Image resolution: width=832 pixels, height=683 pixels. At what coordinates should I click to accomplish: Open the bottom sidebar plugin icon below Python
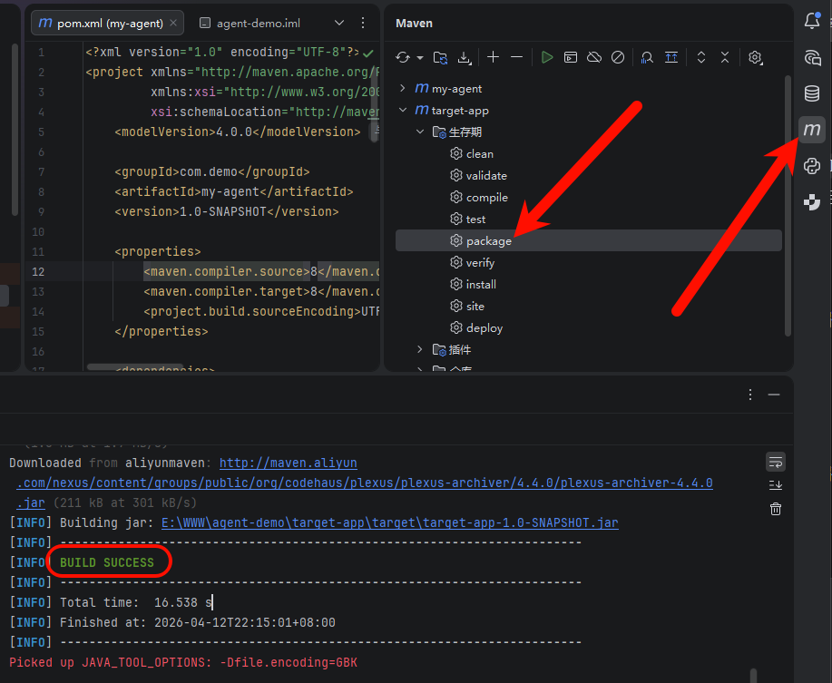[x=812, y=202]
